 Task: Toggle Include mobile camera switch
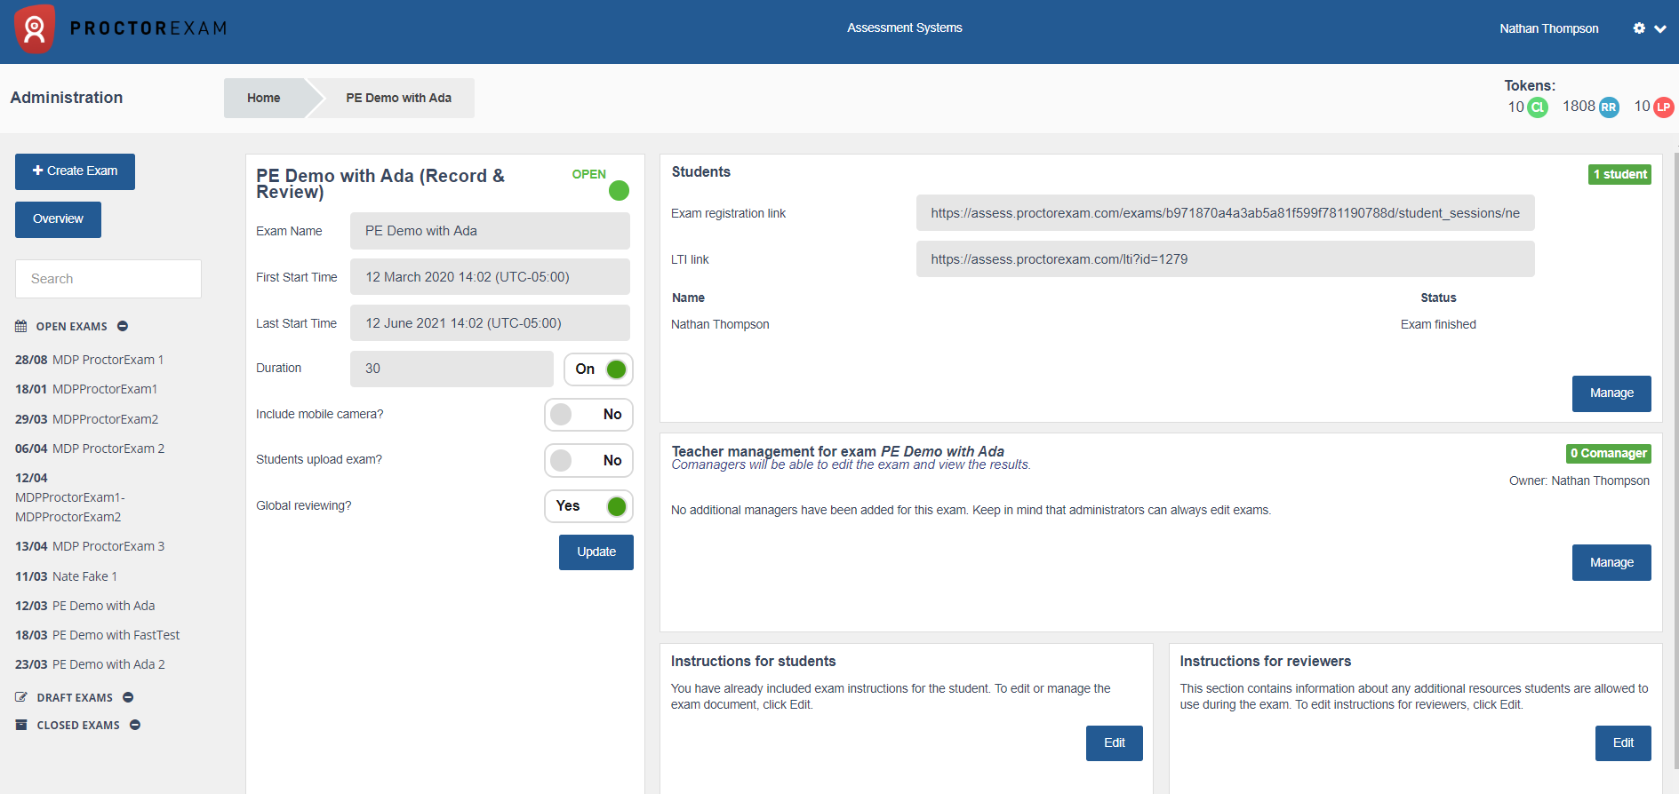588,415
